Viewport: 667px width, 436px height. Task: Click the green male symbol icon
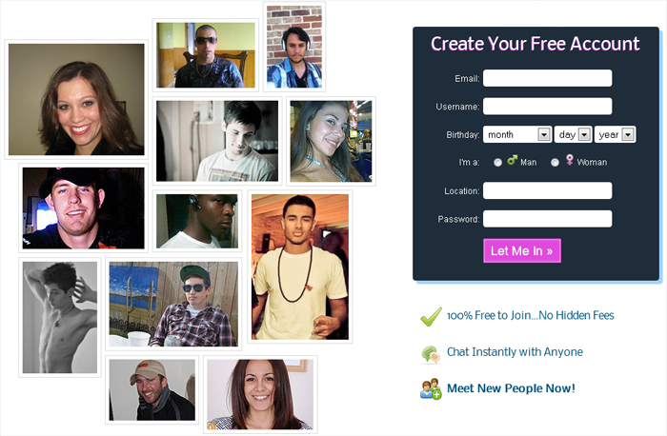tap(513, 160)
